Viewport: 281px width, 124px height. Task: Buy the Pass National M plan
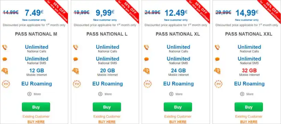[36, 107]
